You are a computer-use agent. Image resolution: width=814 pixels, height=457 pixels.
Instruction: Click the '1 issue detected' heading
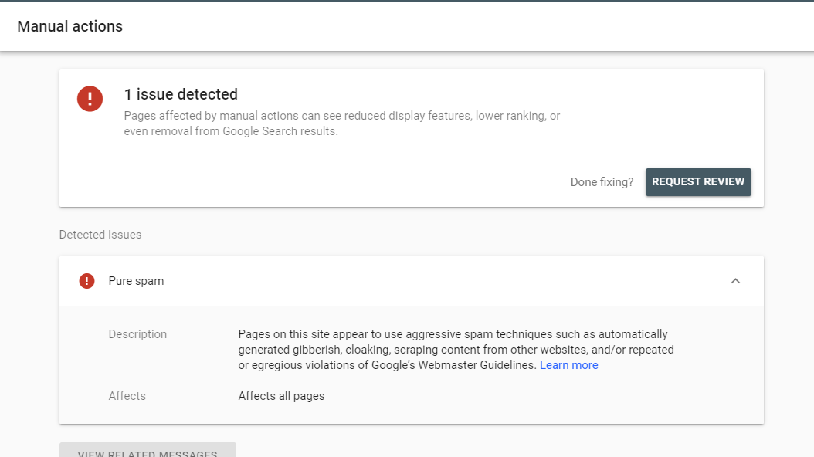coord(181,94)
